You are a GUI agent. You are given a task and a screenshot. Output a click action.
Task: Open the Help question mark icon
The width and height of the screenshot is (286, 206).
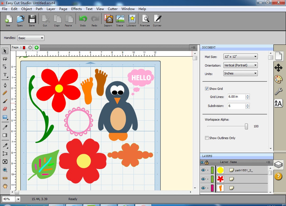click(x=279, y=176)
